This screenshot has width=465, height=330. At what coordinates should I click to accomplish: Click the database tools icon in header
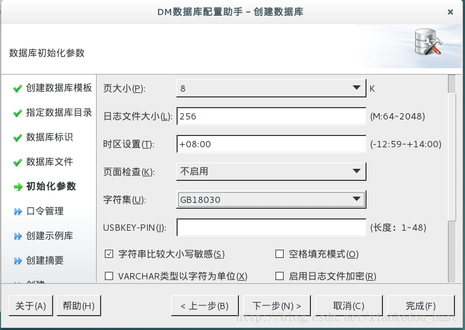click(x=428, y=42)
